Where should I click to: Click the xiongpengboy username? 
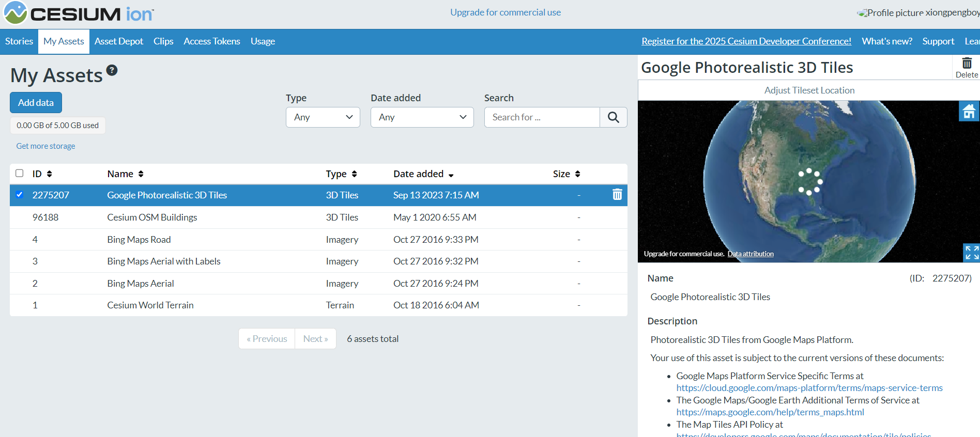[953, 13]
